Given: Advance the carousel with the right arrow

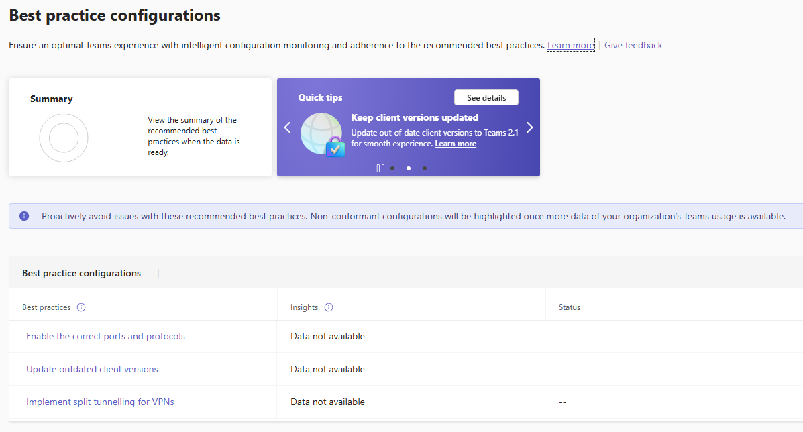Looking at the screenshot, I should [529, 127].
